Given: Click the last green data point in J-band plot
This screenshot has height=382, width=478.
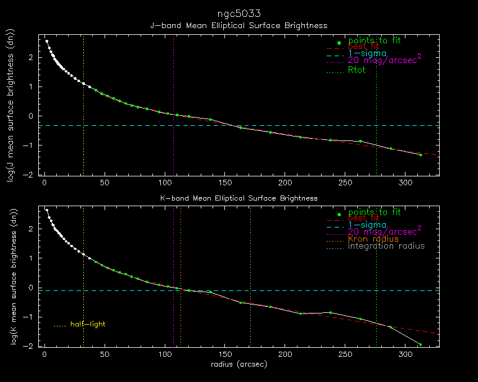Looking at the screenshot, I should [421, 155].
